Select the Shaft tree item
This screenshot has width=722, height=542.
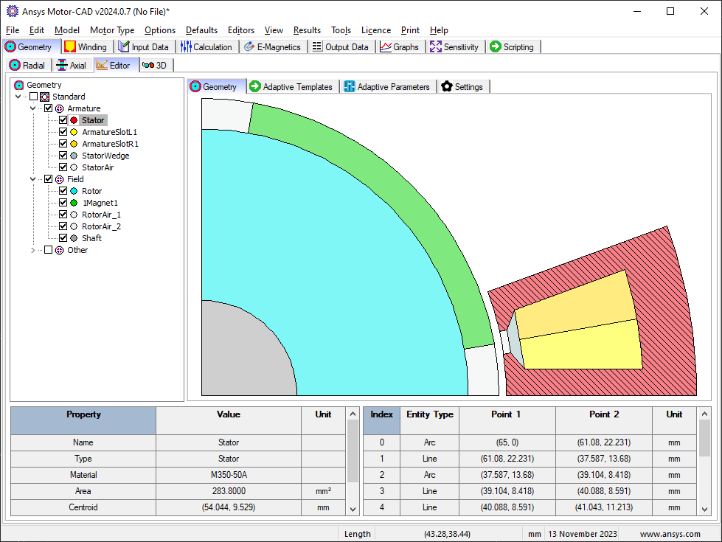91,238
